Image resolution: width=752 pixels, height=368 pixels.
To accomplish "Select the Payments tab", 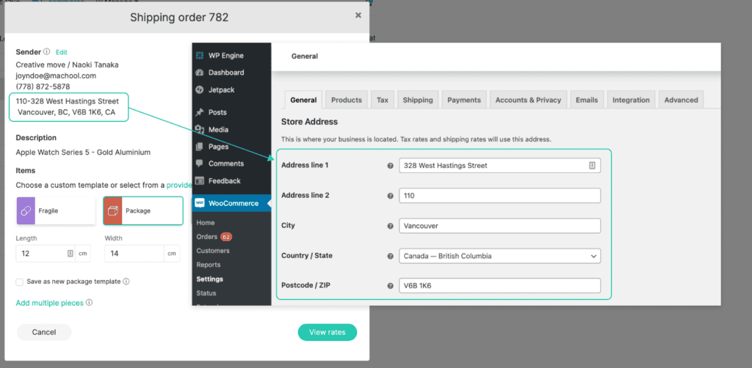I will (464, 100).
